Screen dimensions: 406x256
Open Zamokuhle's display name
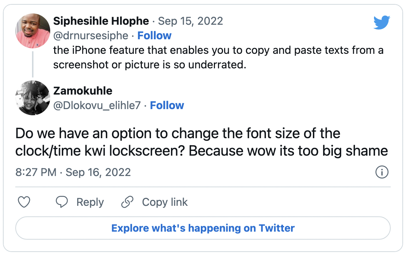point(83,91)
